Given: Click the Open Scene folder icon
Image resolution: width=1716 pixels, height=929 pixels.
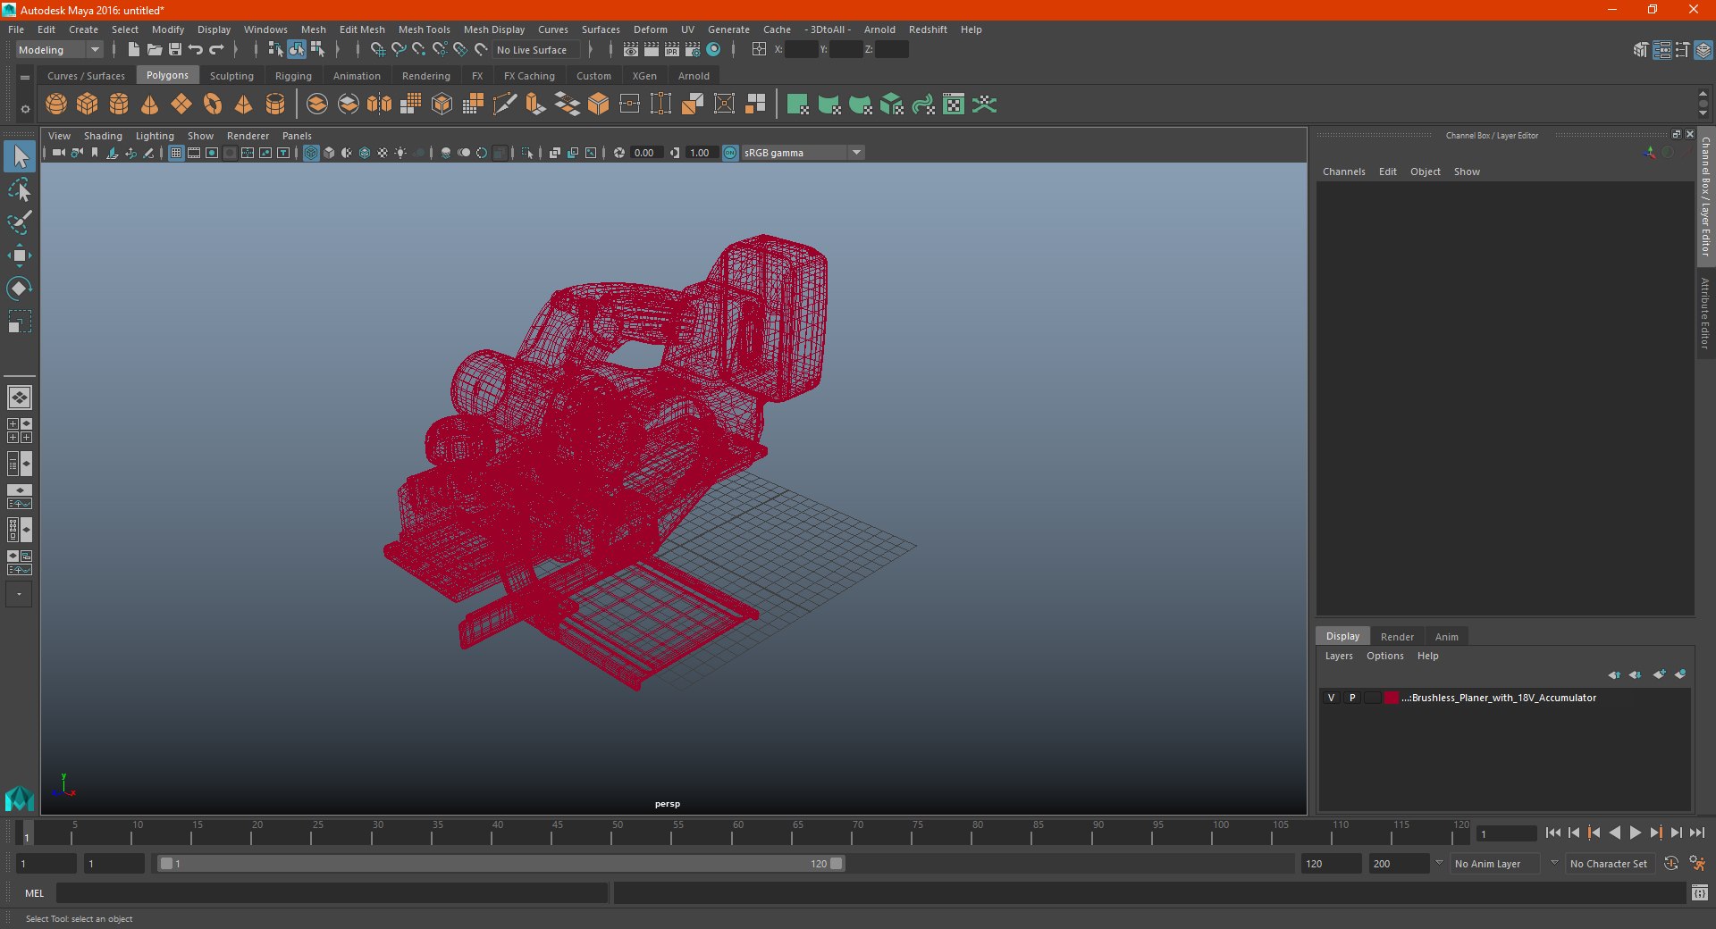Looking at the screenshot, I should point(154,49).
